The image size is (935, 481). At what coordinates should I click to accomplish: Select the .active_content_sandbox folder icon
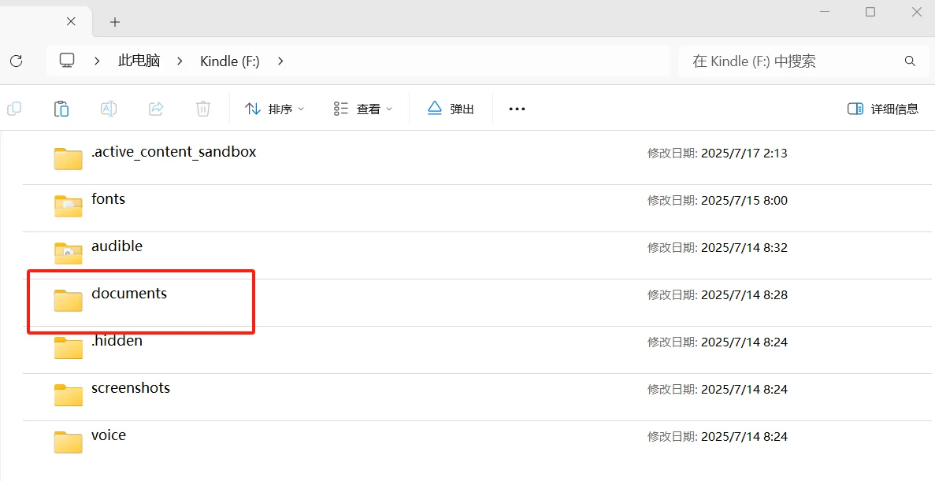(x=68, y=158)
